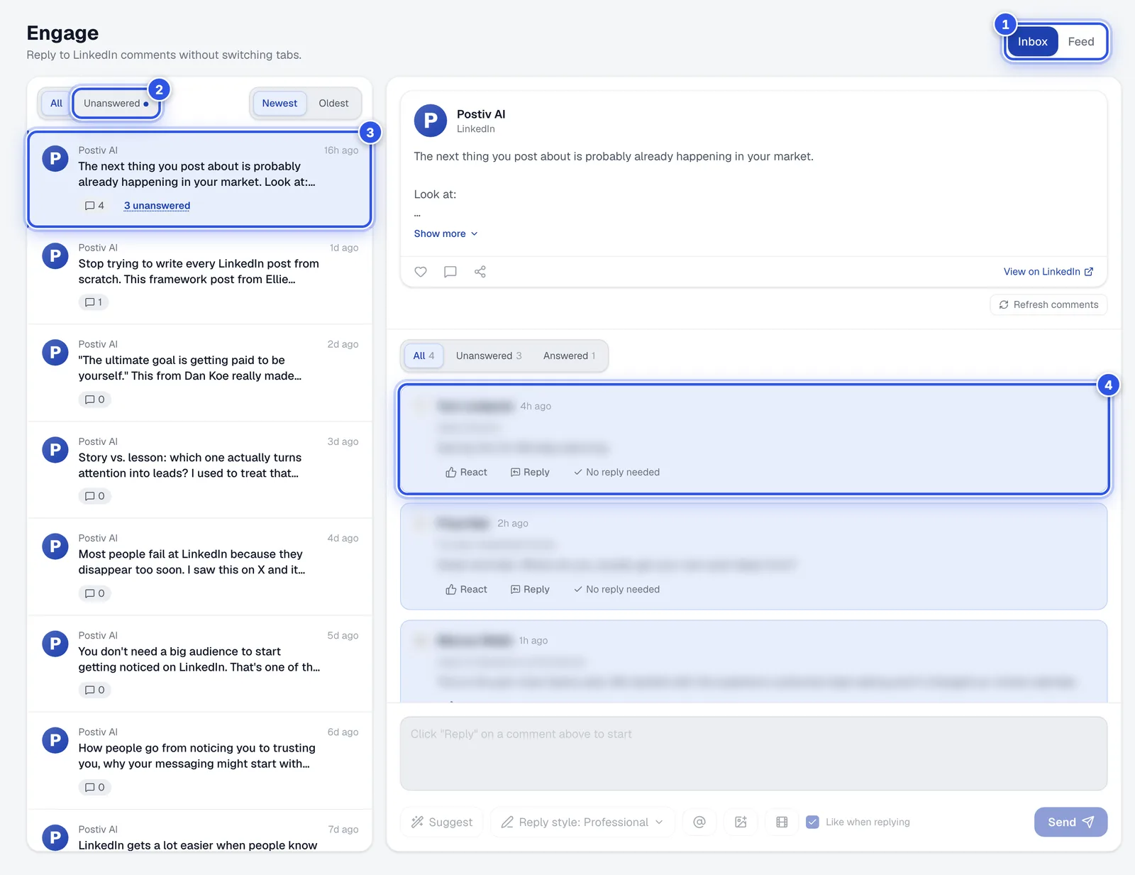Click the video film icon in reply toolbar
Viewport: 1135px width, 875px height.
click(782, 822)
